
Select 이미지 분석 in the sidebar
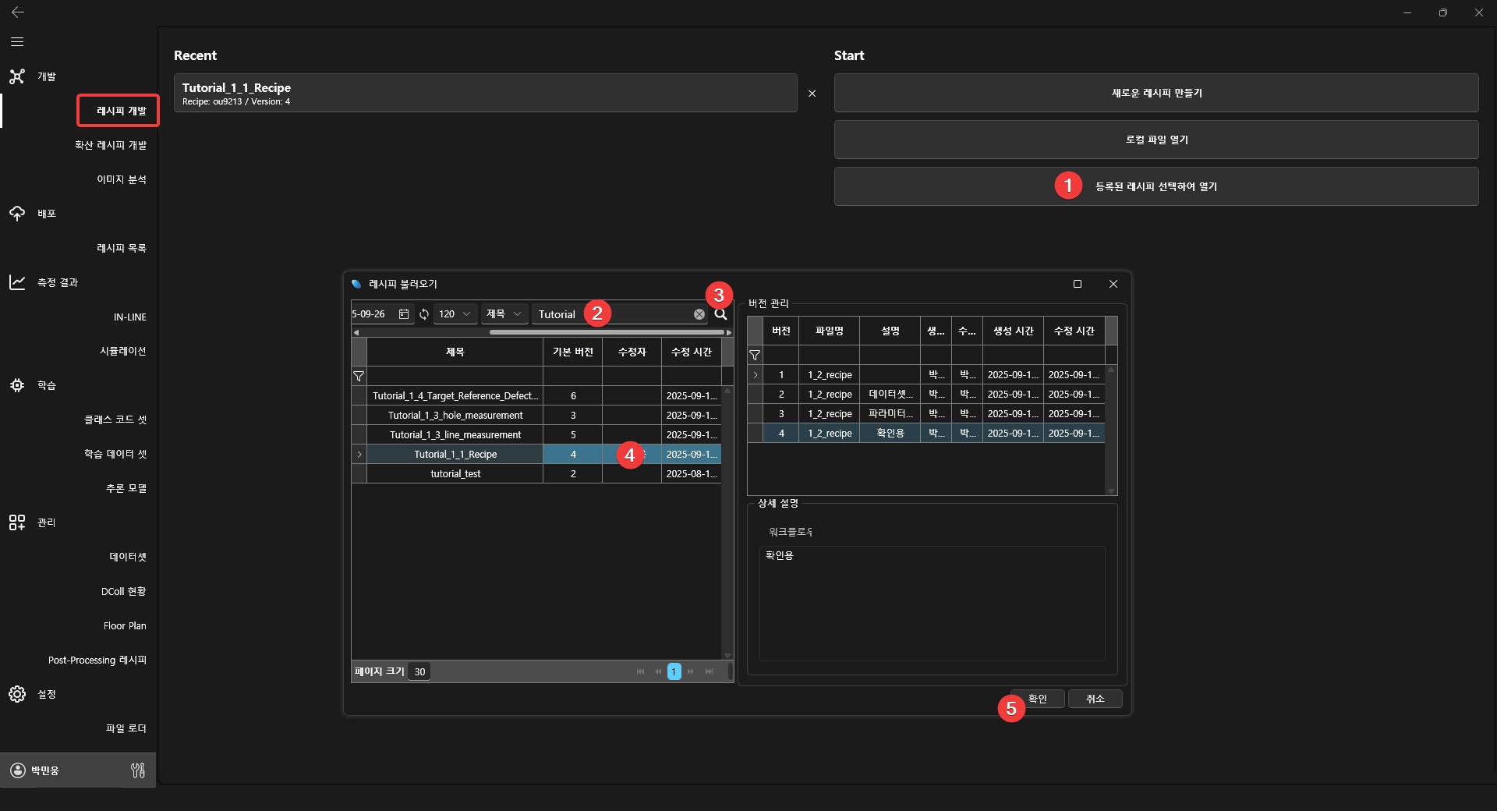click(x=121, y=179)
